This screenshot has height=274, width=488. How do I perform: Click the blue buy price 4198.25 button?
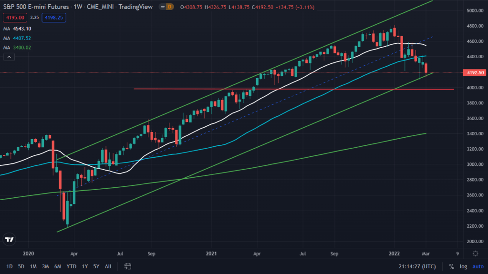54,17
